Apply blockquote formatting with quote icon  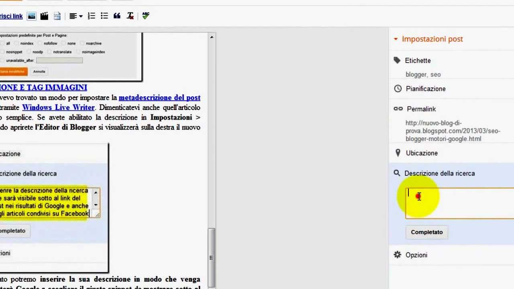[117, 16]
